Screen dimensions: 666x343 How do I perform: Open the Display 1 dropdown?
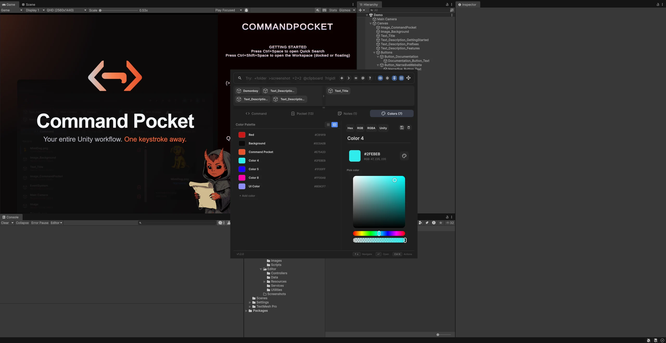(35, 10)
